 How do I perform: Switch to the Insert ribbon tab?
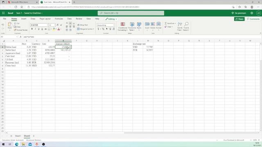tap(24, 19)
